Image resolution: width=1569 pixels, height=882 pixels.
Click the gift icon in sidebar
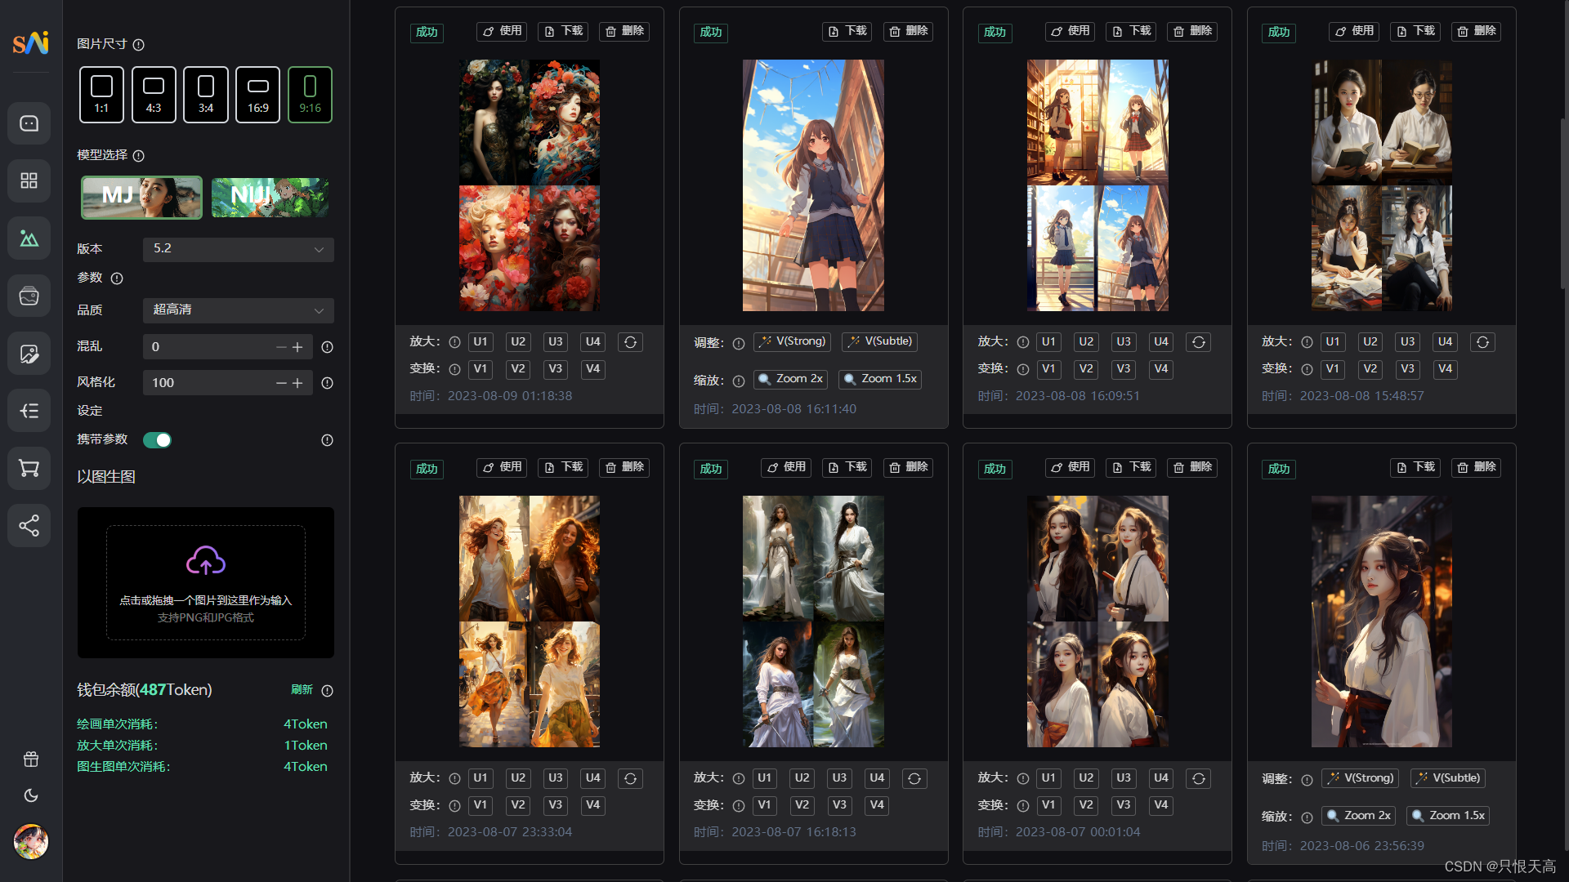pyautogui.click(x=31, y=759)
